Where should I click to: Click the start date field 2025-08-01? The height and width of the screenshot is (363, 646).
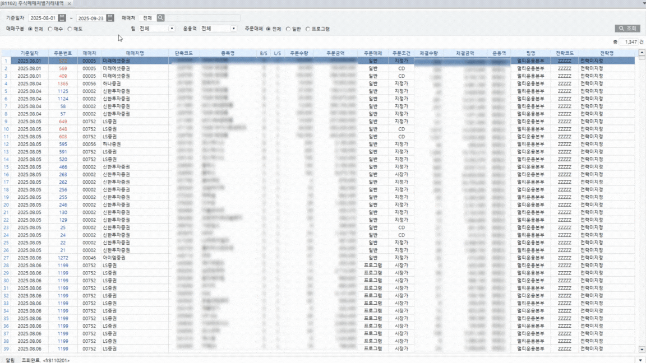pos(43,18)
